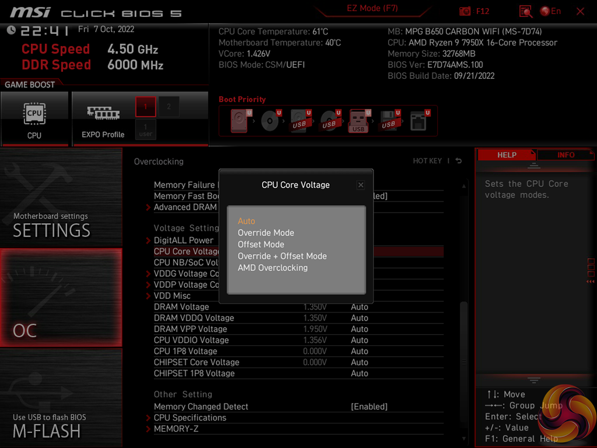Viewport: 597px width, 448px height.
Task: Open the HOT KEY list
Action: [427, 161]
